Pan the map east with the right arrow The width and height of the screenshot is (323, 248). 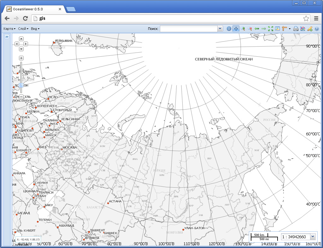click(26, 44)
